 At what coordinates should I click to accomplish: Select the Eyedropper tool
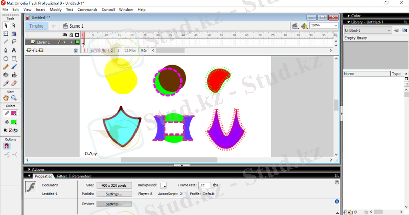6,84
